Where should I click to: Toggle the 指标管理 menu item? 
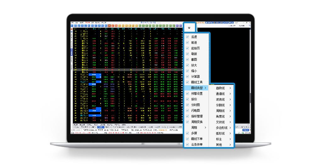[196, 116]
